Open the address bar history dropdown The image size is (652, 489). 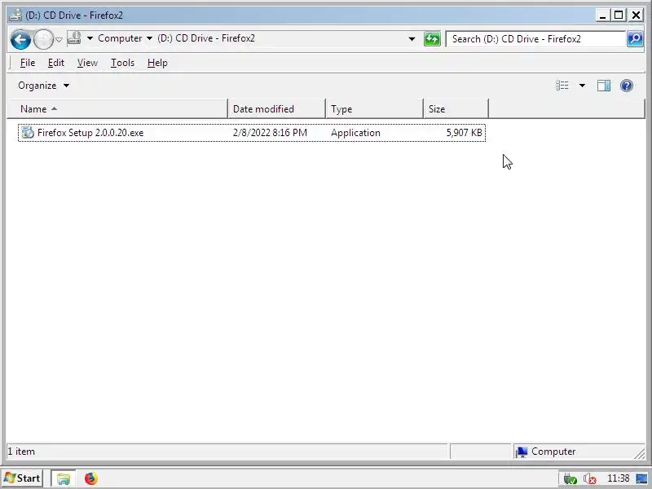(412, 39)
